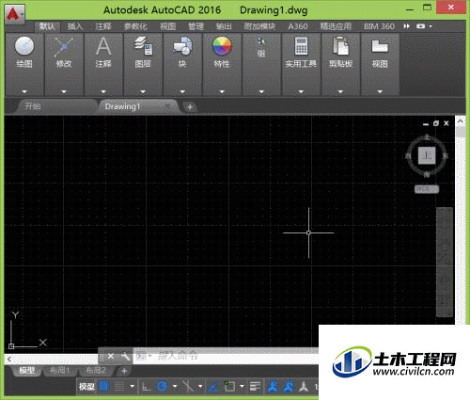The height and width of the screenshot is (400, 470).
Task: Open the 剪贴板 (Clipboard) ribbon panel
Action: (x=340, y=64)
